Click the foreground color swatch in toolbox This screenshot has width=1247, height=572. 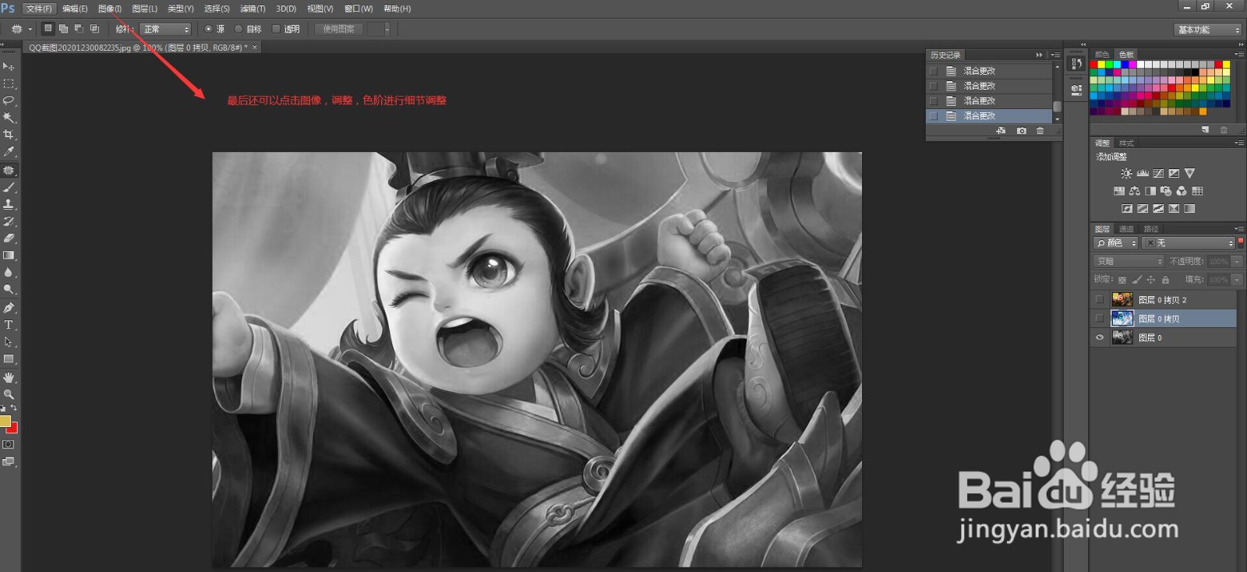[5, 422]
